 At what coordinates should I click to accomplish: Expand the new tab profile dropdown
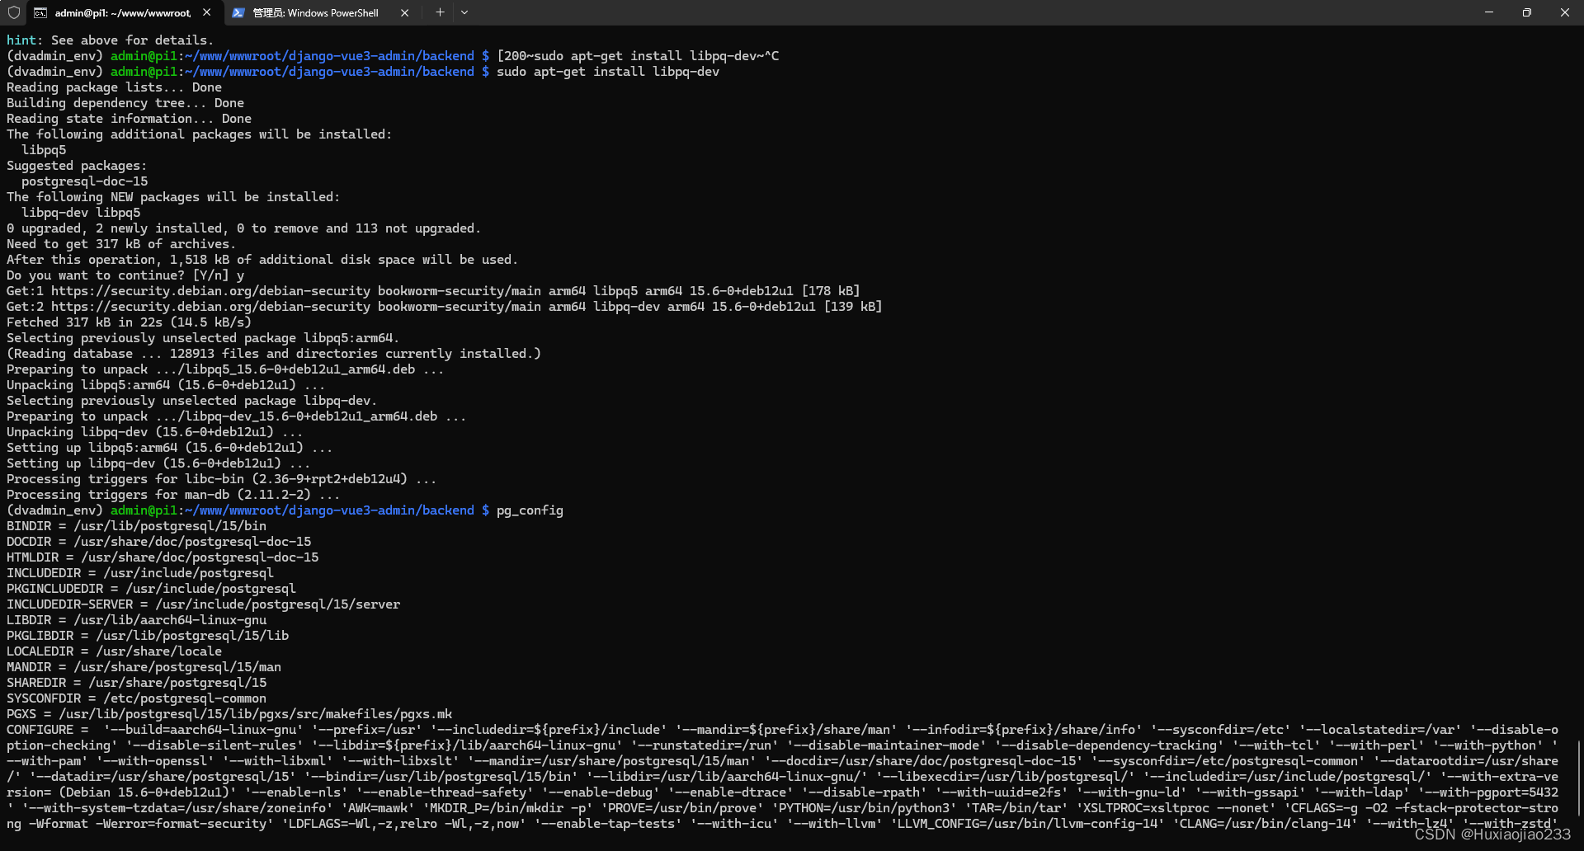tap(464, 12)
